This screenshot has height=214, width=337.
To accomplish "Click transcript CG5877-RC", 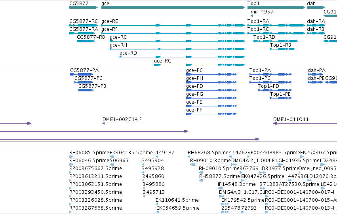I will (84, 25).
